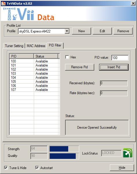Click the skyDSL Express-AM22 profile text

pyautogui.click(x=35, y=31)
